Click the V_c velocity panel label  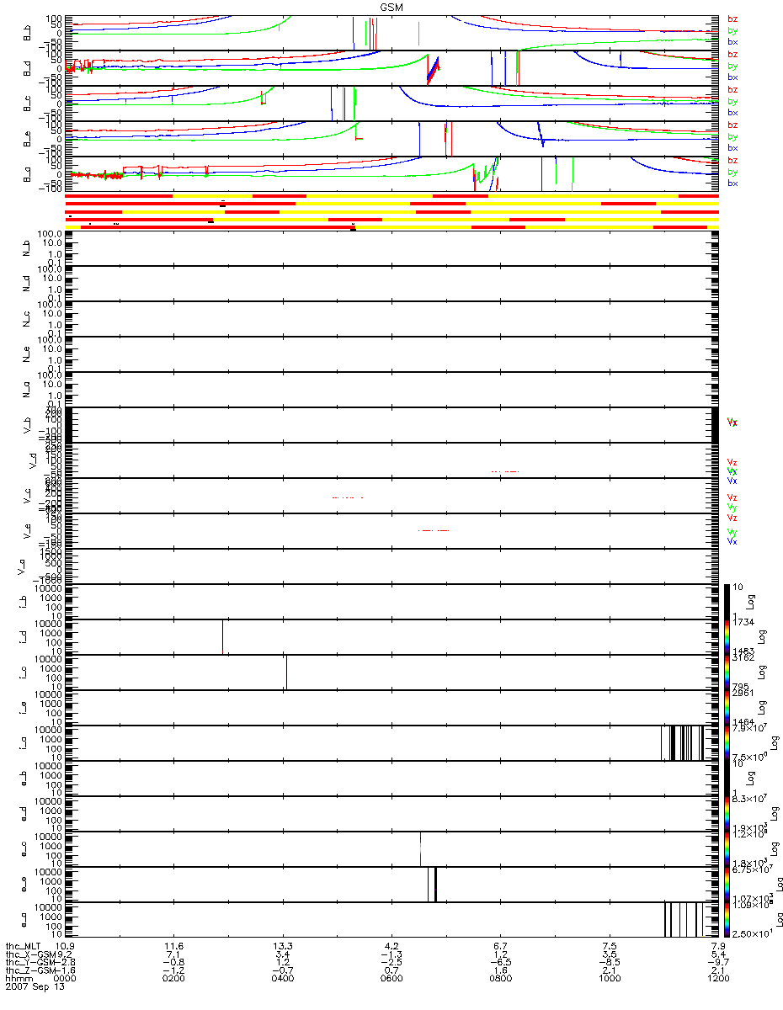pyautogui.click(x=26, y=495)
